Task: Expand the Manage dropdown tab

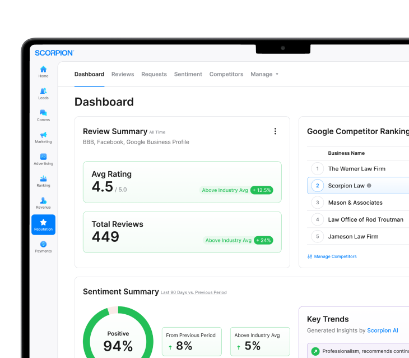Action: coord(264,74)
